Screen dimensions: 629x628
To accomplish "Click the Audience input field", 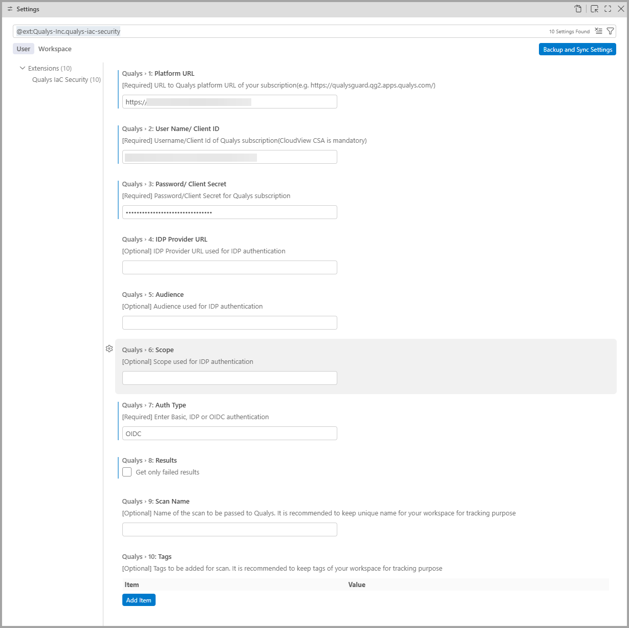I will (x=229, y=323).
